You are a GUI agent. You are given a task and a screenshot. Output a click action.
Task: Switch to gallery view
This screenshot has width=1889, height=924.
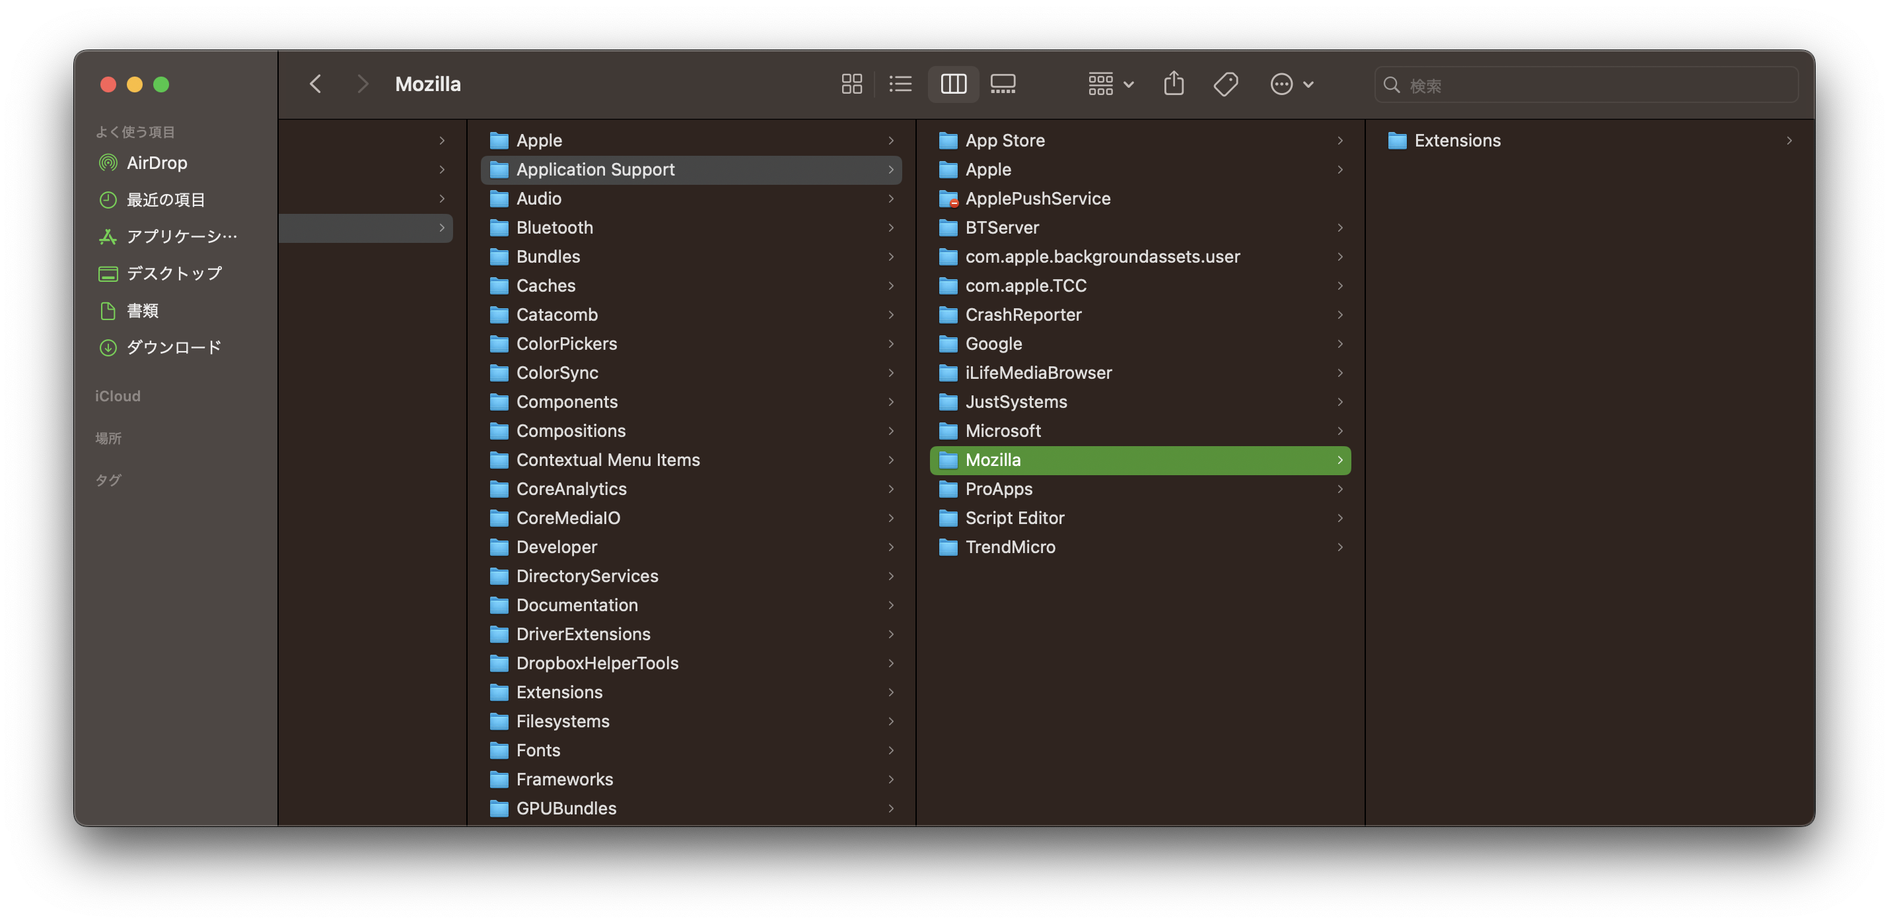[1003, 84]
